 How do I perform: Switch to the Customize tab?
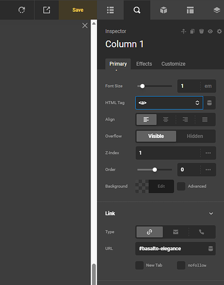tap(173, 64)
